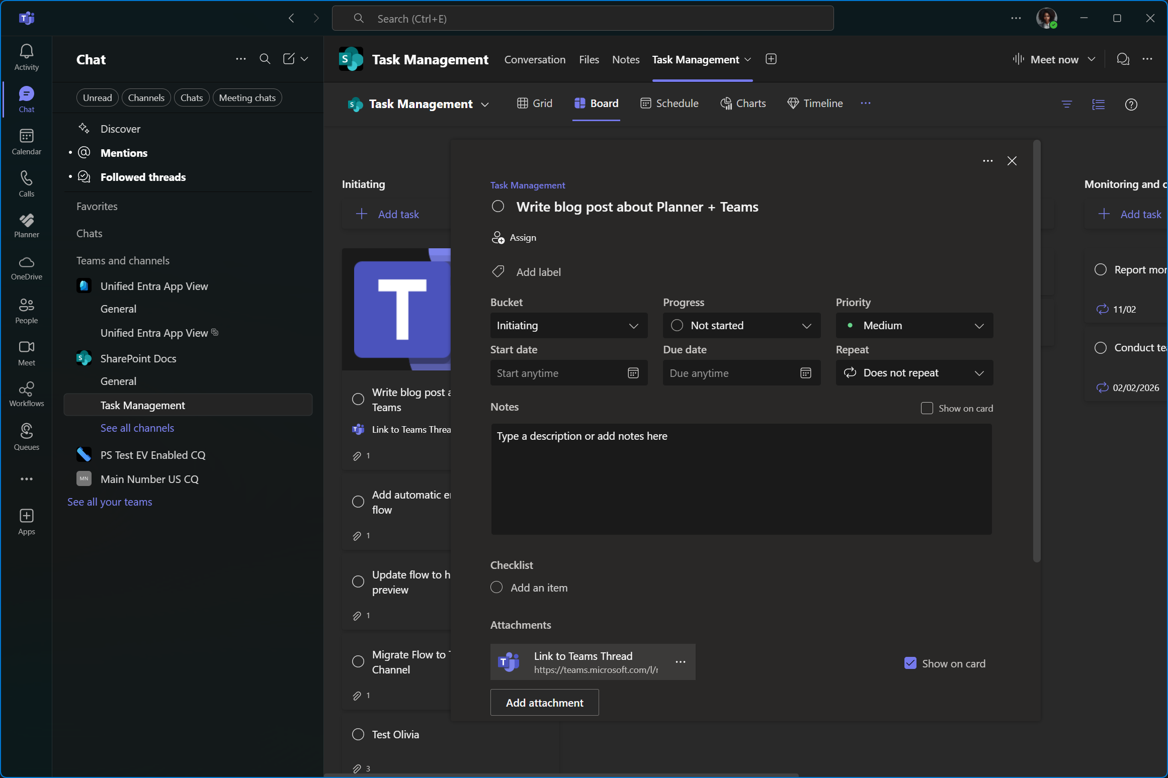1168x778 pixels.
Task: Mark Write blog post task complete in details
Action: [498, 207]
